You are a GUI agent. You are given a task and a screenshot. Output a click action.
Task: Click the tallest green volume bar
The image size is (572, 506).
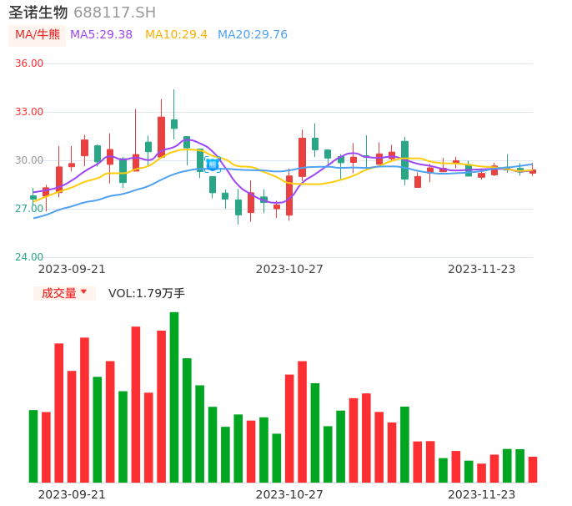tap(174, 397)
